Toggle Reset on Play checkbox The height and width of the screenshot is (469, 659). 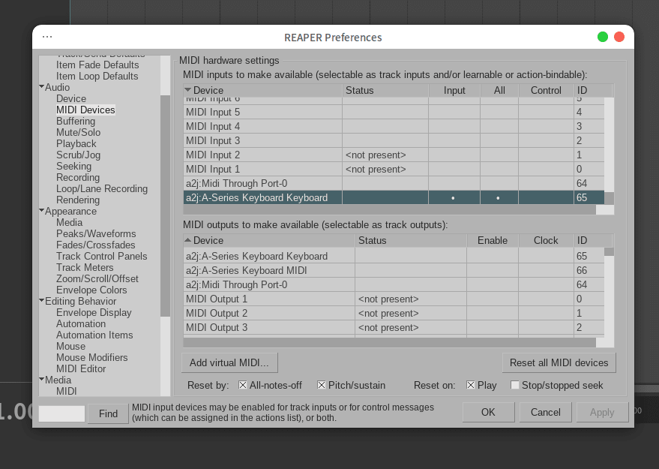(x=471, y=385)
